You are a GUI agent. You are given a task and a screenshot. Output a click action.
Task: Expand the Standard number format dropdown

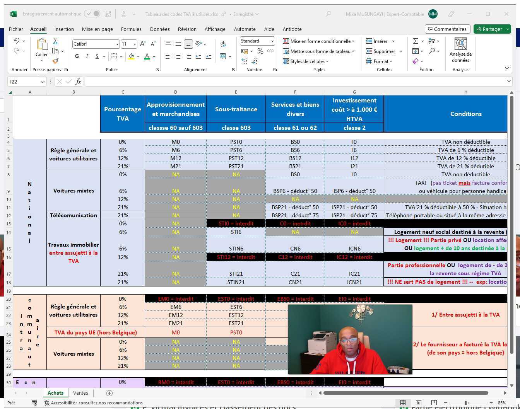[272, 41]
